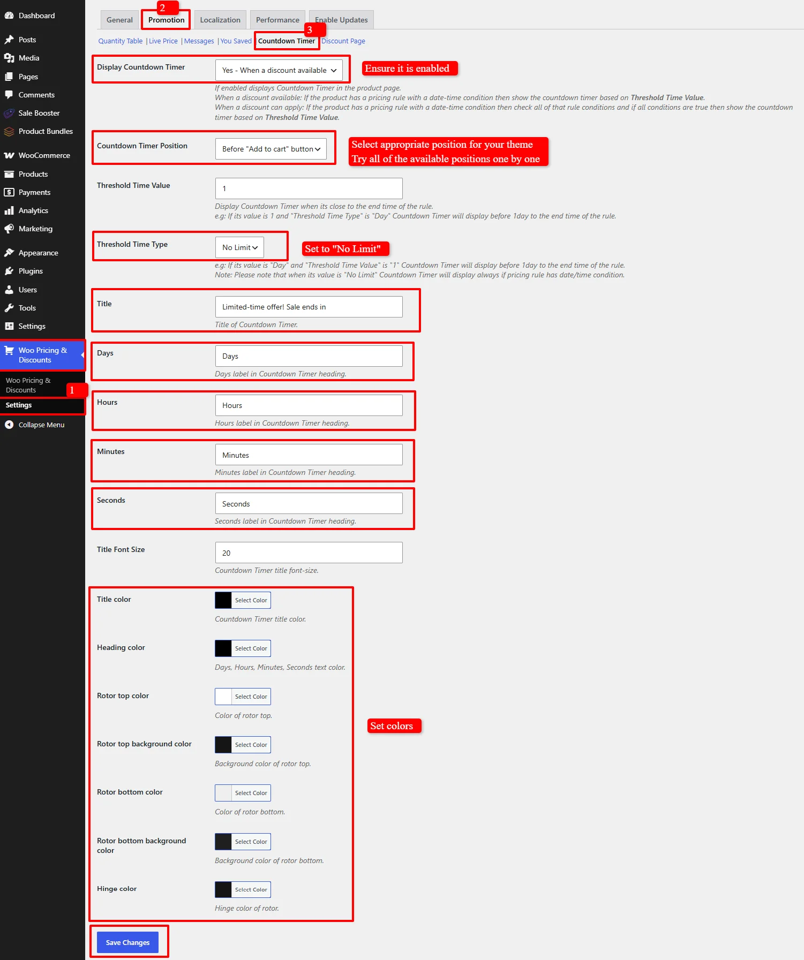Viewport: 804px width, 960px height.
Task: Open Display Countdown Timer dropdown
Action: (x=279, y=70)
